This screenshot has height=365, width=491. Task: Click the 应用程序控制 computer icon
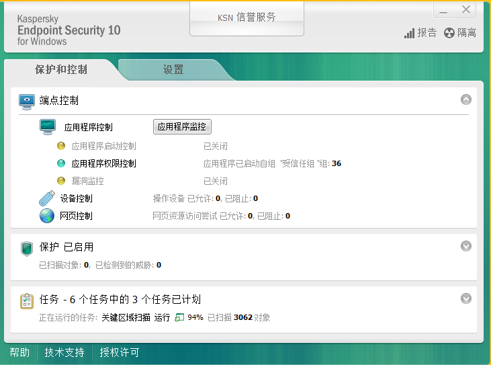(48, 127)
